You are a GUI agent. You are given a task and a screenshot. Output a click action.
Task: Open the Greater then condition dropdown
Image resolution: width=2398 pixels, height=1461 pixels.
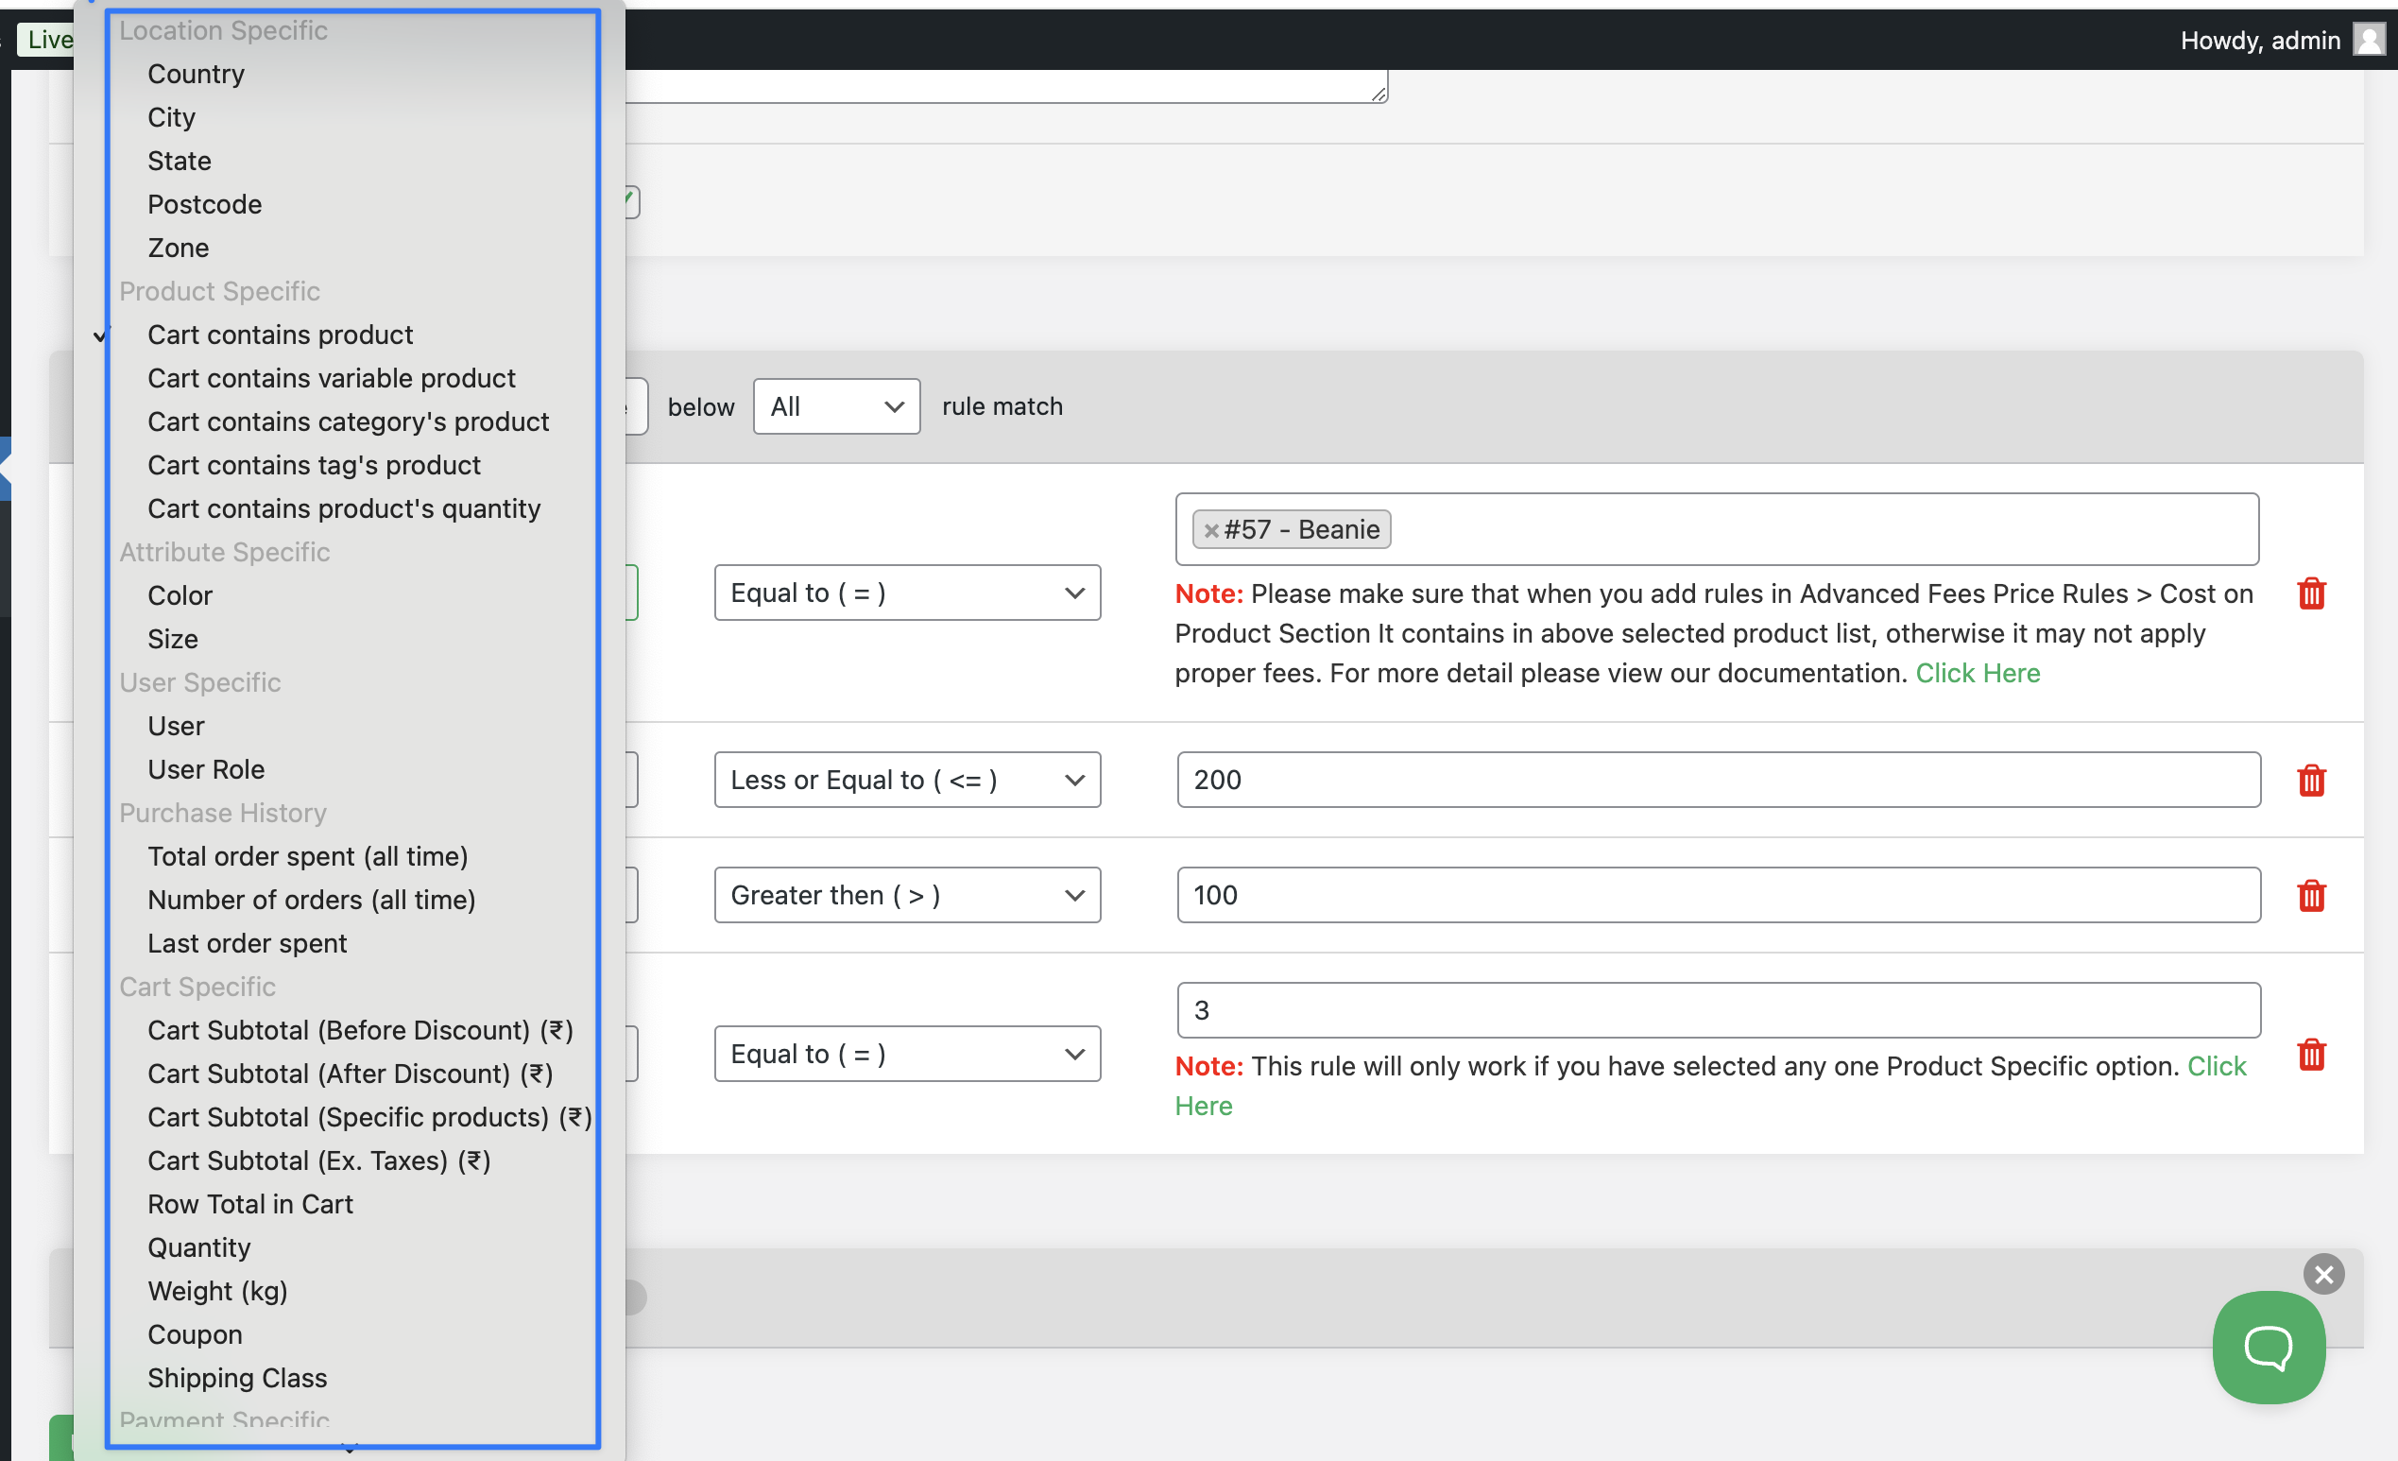pos(907,895)
